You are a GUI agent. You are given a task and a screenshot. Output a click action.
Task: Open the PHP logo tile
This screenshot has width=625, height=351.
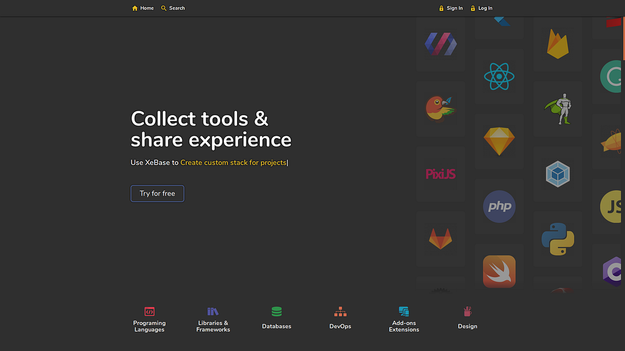[x=499, y=207]
